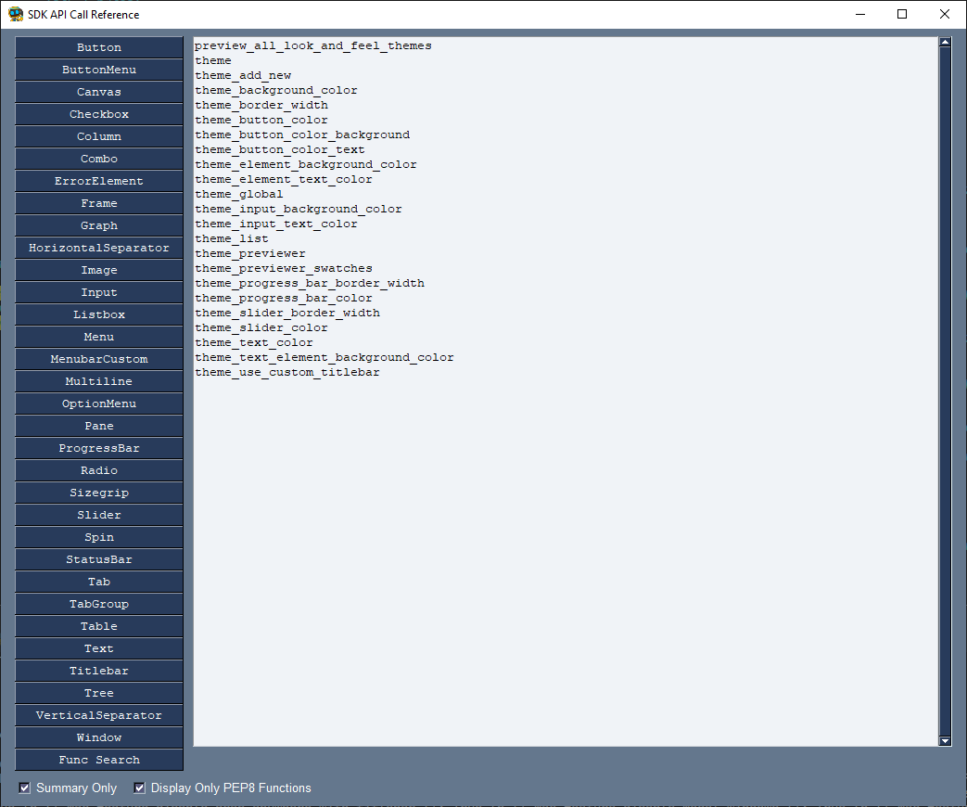The width and height of the screenshot is (967, 807).
Task: View Multiline functions
Action: pyautogui.click(x=98, y=380)
